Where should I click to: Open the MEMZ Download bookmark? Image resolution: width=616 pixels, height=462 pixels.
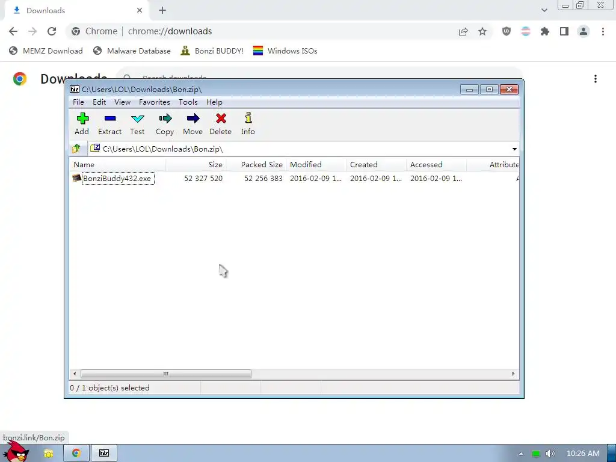46,51
